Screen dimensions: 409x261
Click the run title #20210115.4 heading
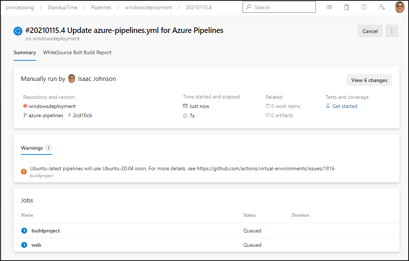click(x=124, y=30)
